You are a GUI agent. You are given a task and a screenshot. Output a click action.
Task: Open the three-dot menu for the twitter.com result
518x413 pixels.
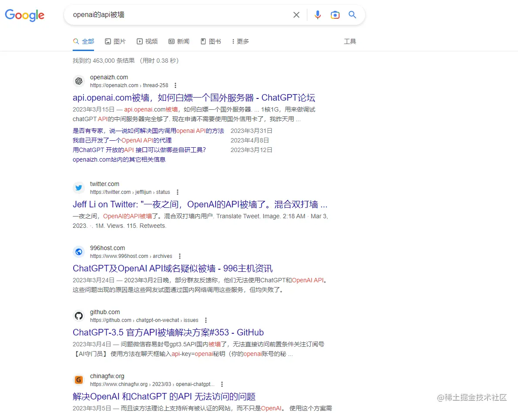click(x=178, y=192)
